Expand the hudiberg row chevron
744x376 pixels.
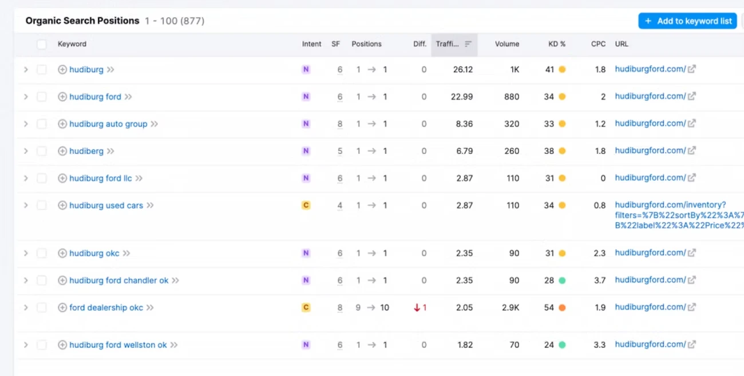pyautogui.click(x=26, y=151)
